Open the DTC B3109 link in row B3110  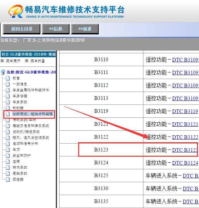pos(185,60)
